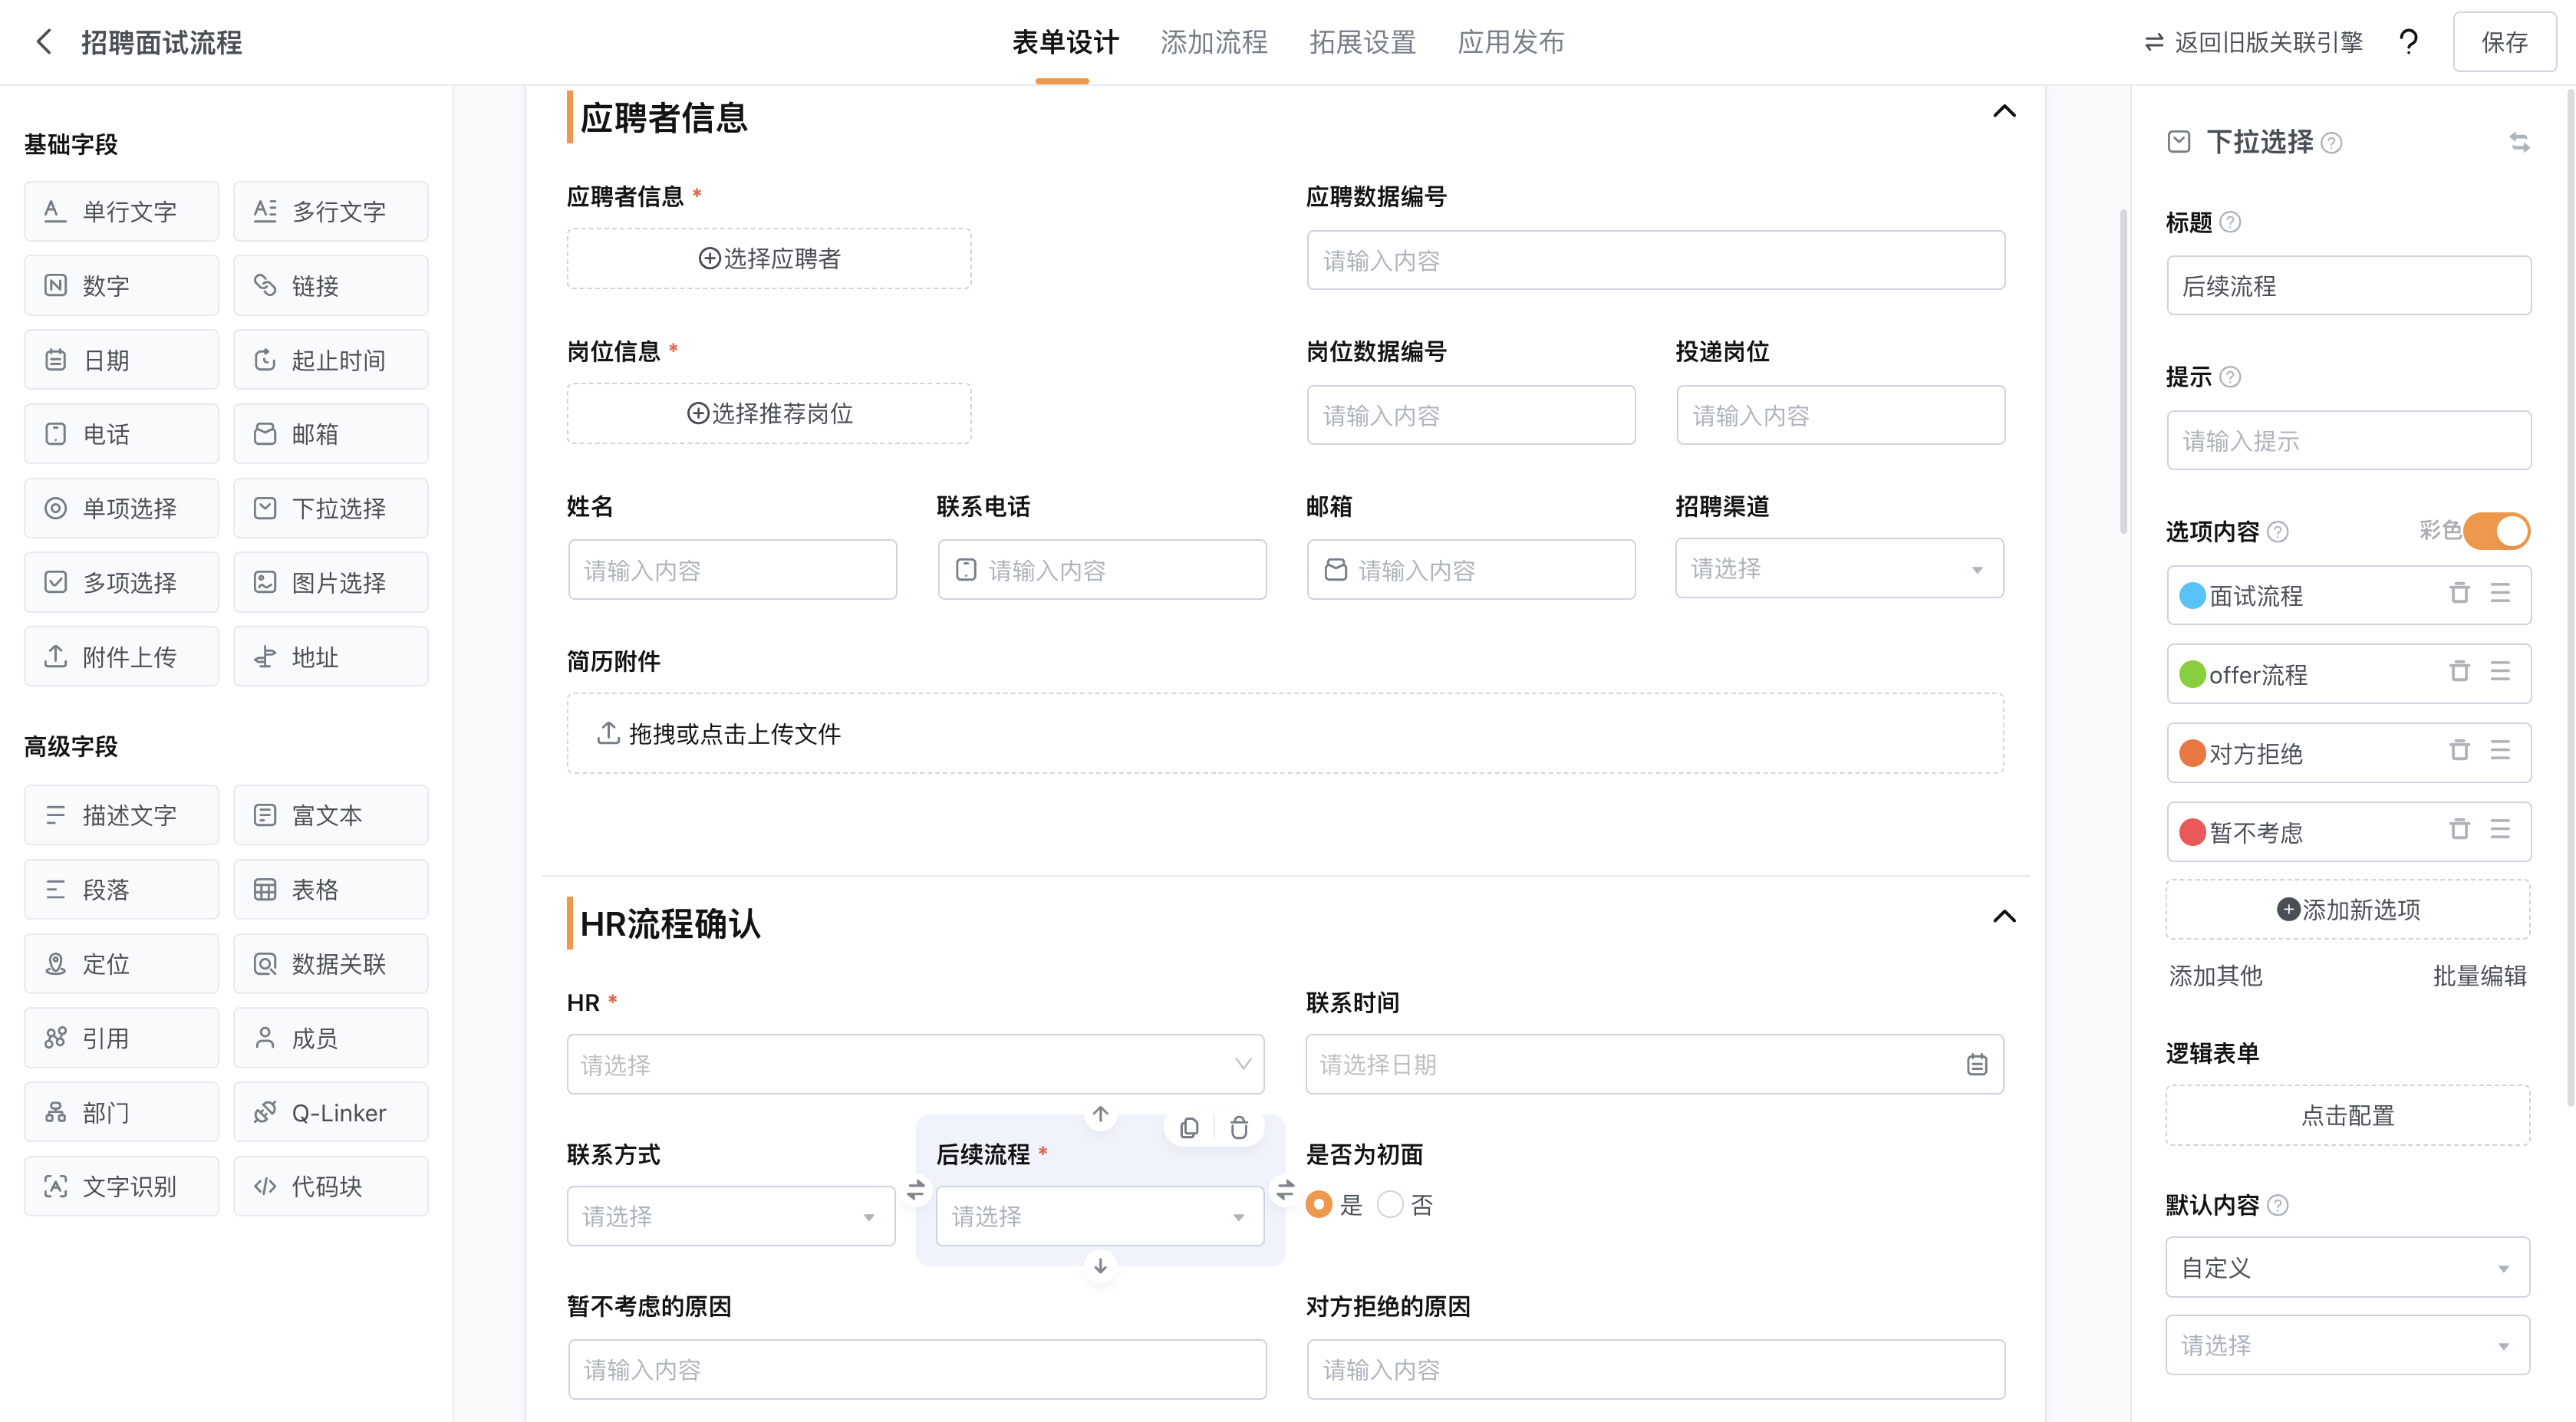
Task: Click 选择推荐岗位 button
Action: [x=769, y=413]
